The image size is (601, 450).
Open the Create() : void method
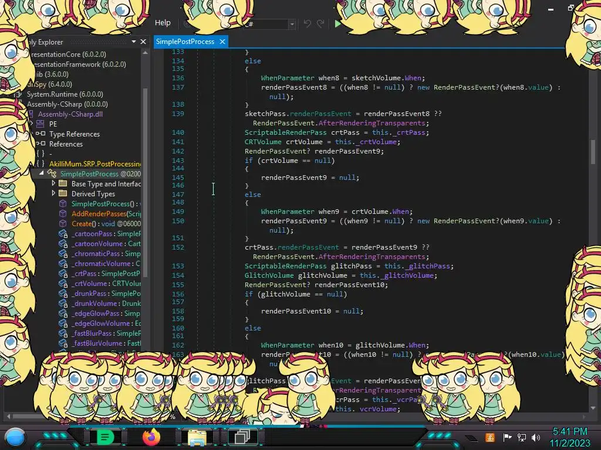click(x=106, y=223)
